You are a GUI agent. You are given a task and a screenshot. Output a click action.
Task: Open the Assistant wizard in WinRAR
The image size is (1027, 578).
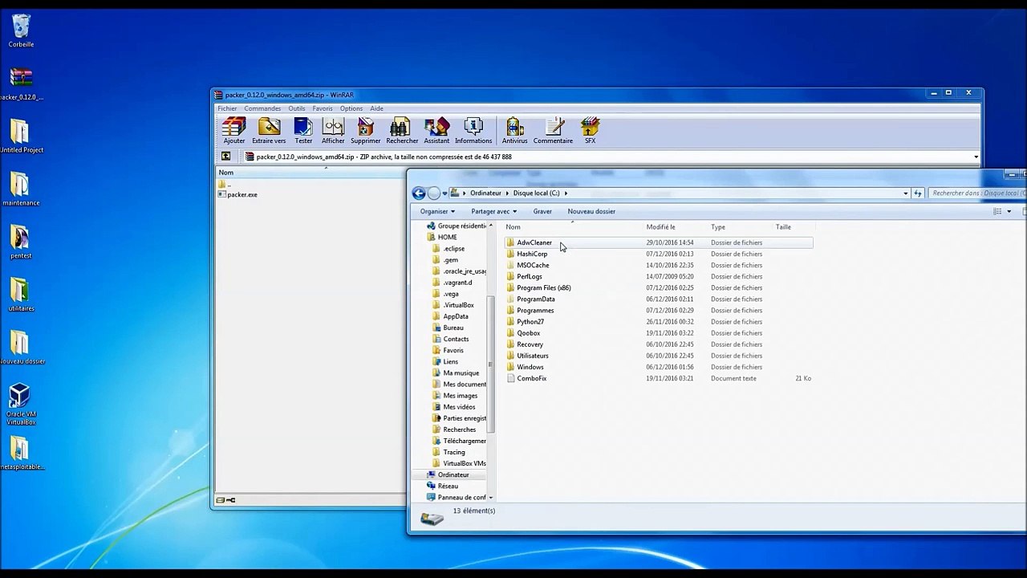tap(436, 131)
